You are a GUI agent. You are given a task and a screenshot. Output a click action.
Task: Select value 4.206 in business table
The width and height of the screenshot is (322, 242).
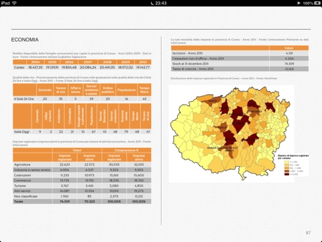[x=290, y=58]
